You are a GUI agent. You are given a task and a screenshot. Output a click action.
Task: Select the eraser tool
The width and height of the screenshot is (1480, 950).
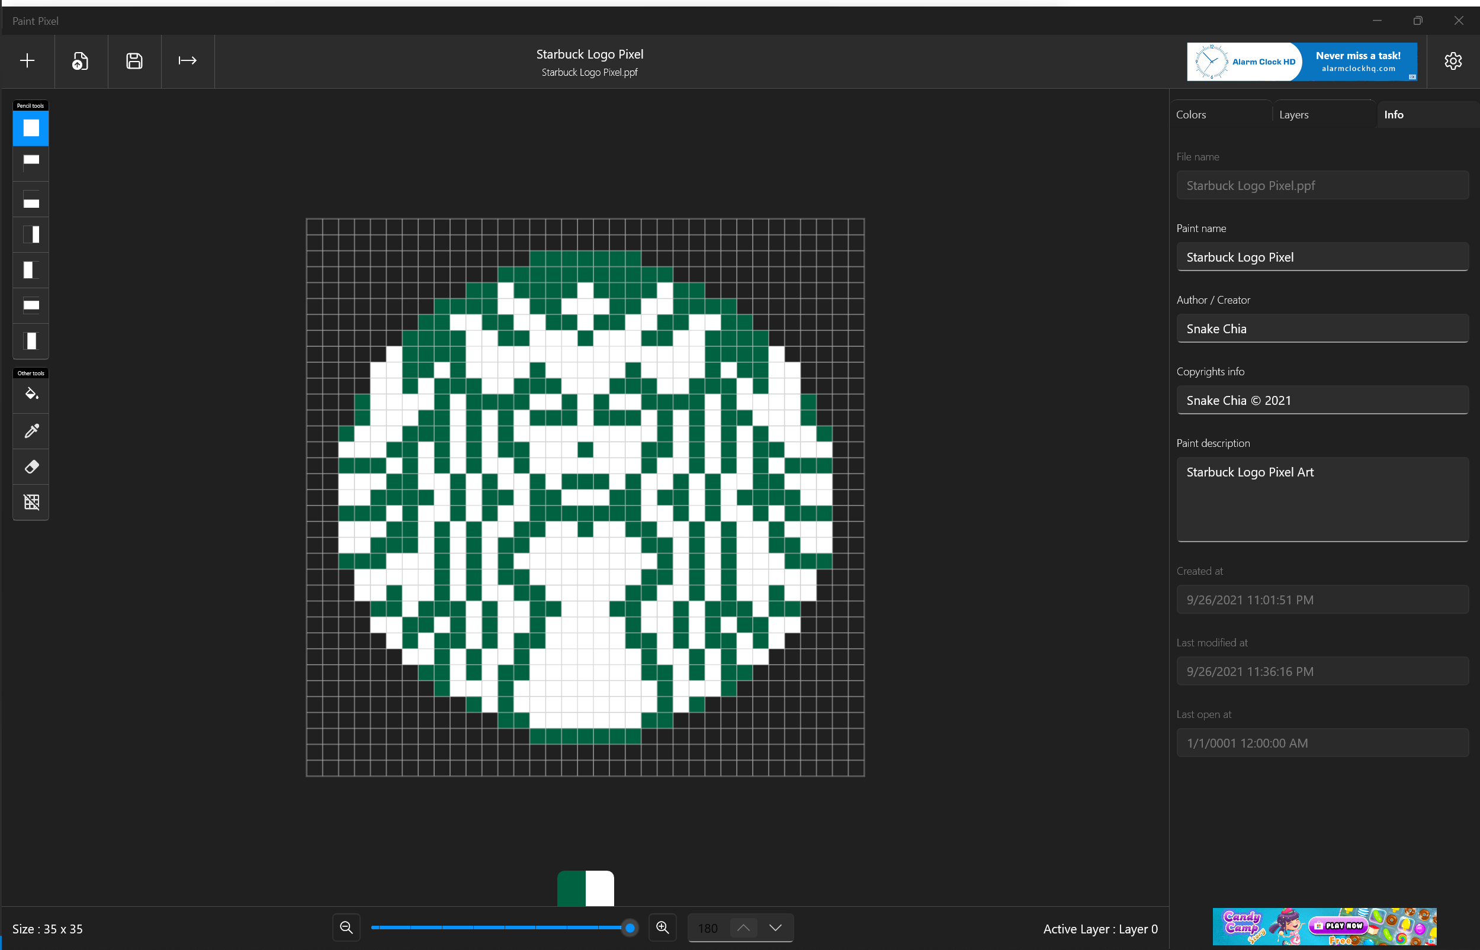coord(31,466)
